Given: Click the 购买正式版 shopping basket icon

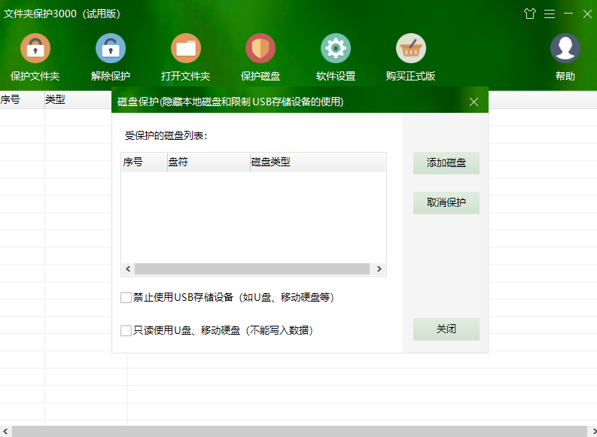Looking at the screenshot, I should 411,49.
